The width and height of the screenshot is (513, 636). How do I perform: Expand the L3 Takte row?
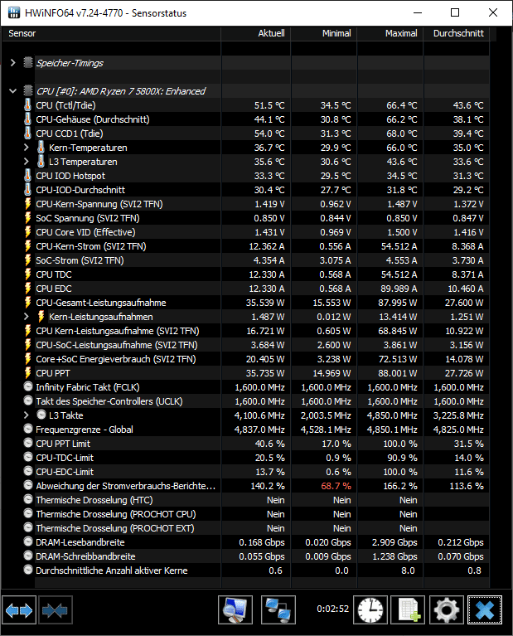tap(27, 415)
